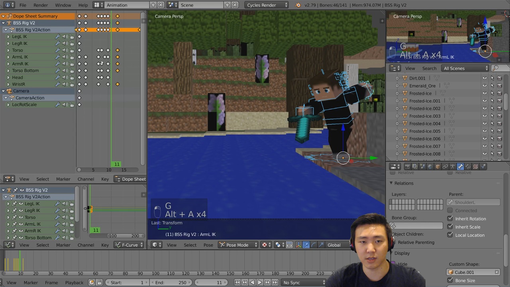Viewport: 510px width, 287px height.
Task: Toggle the Local Location checkbox
Action: 450,235
